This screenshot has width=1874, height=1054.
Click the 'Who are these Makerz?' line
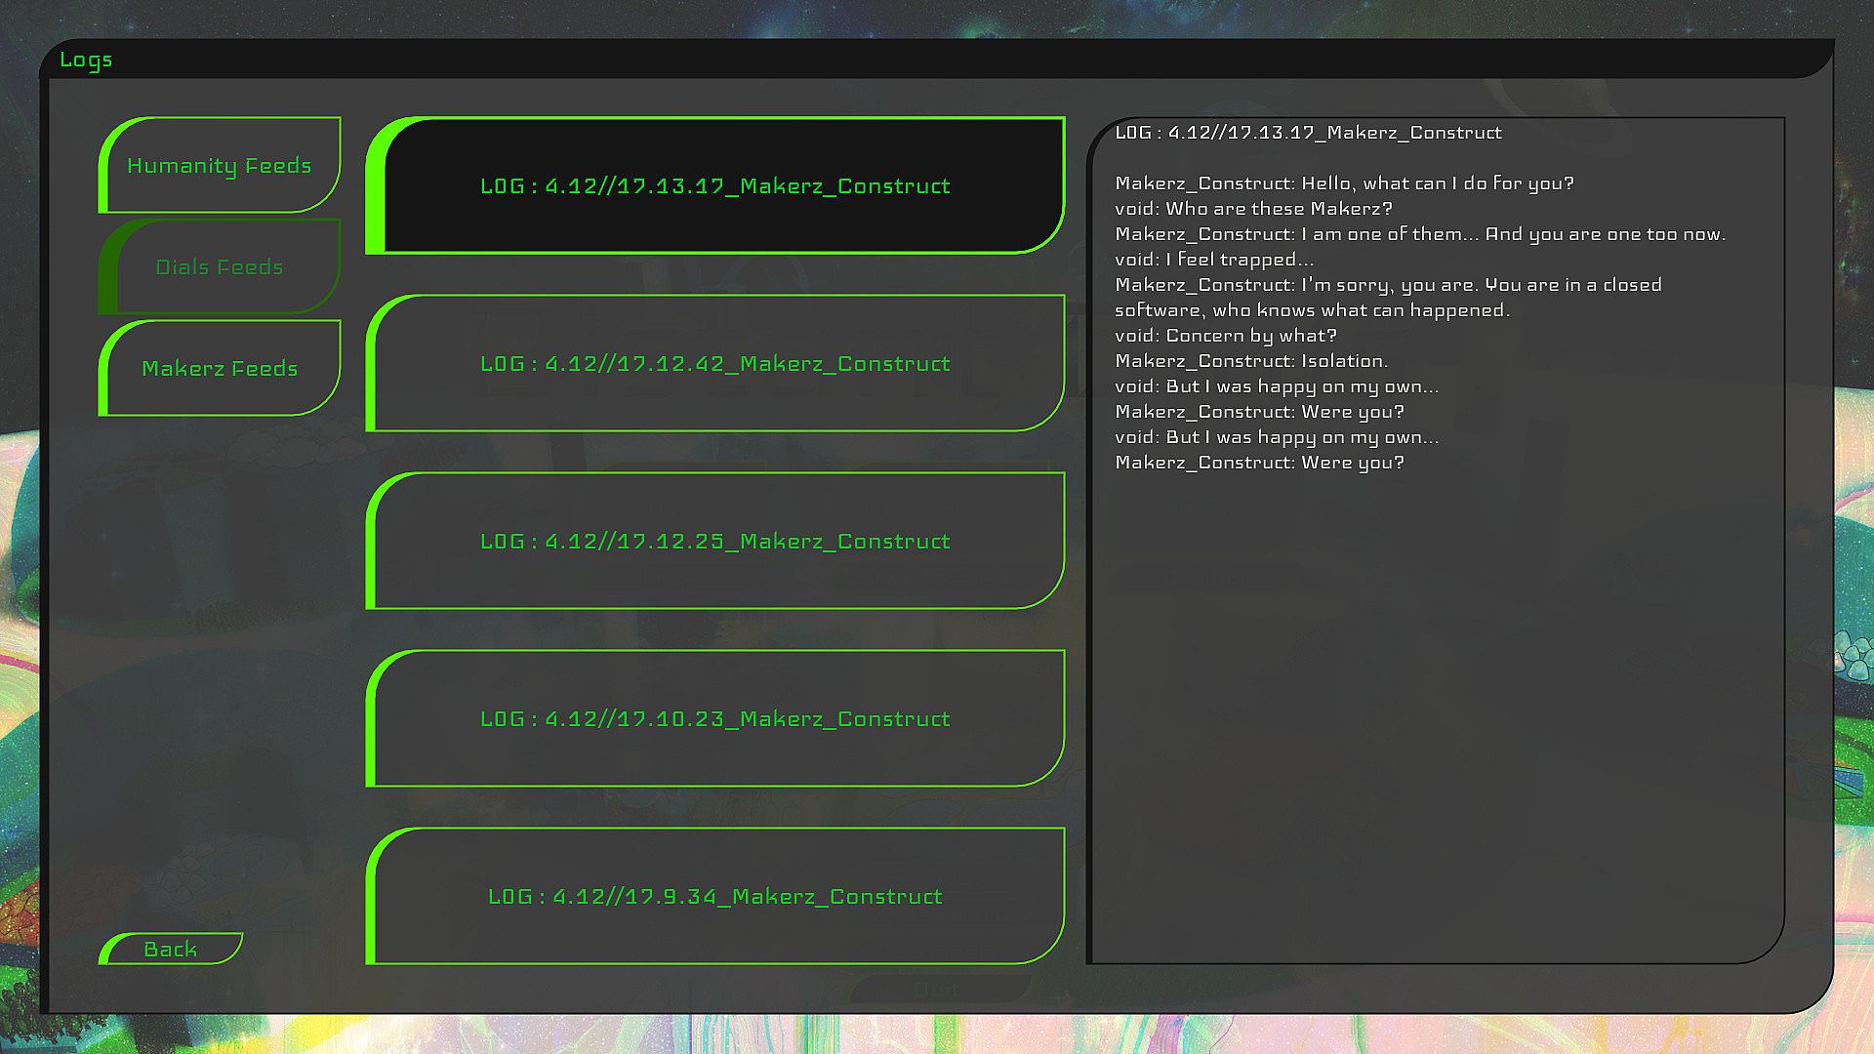(x=1253, y=209)
